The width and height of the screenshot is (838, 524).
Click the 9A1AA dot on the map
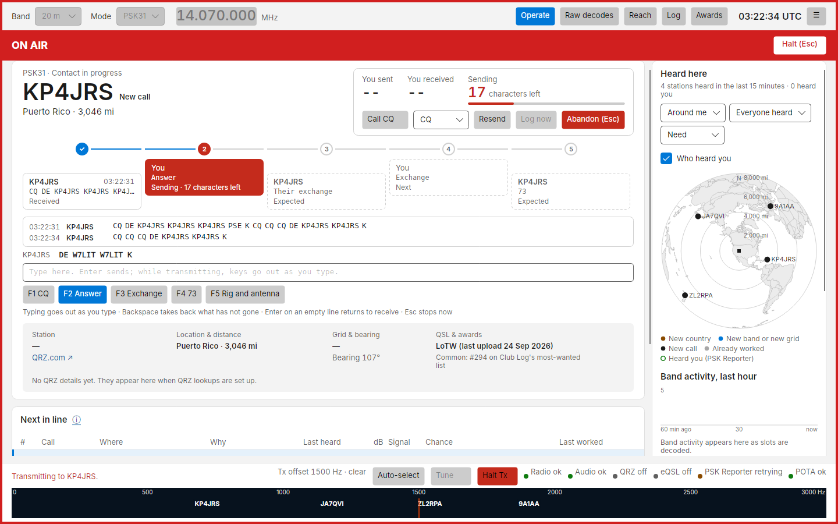[x=770, y=206]
